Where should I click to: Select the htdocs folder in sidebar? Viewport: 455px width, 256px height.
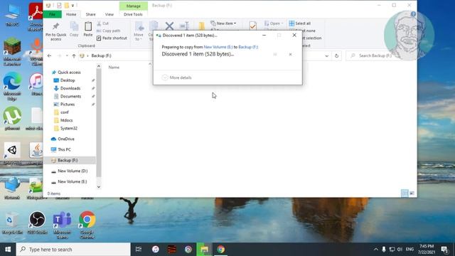(66, 120)
